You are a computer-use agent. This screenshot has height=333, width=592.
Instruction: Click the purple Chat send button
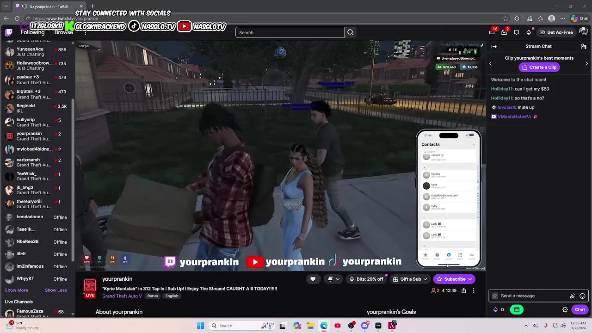coord(580,309)
